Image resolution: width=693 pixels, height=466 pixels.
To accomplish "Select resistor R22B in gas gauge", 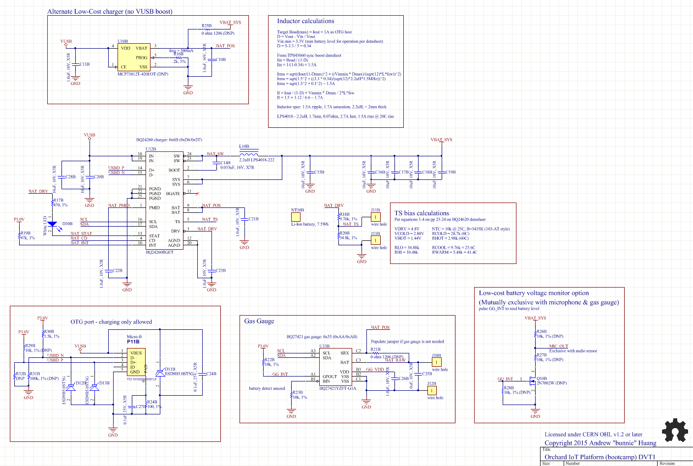I will (x=263, y=362).
